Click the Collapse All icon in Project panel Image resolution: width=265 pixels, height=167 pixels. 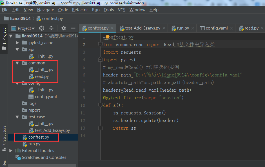click(51, 28)
